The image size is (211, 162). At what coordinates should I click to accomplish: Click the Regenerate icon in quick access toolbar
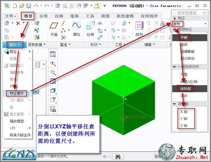pos(58,6)
